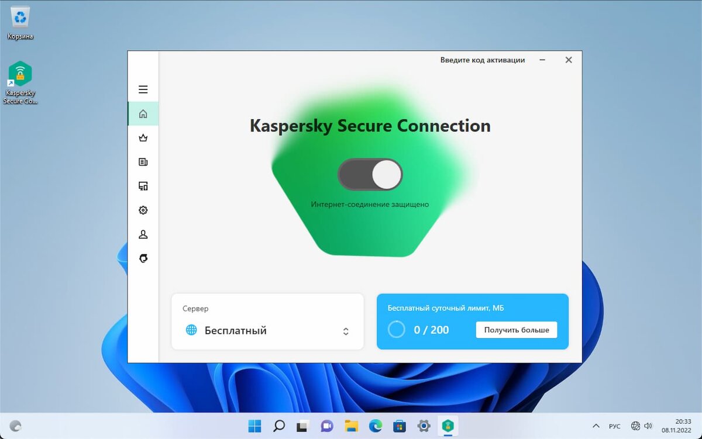The width and height of the screenshot is (702, 439).
Task: Show hidden tray icons chevron
Action: (x=596, y=426)
